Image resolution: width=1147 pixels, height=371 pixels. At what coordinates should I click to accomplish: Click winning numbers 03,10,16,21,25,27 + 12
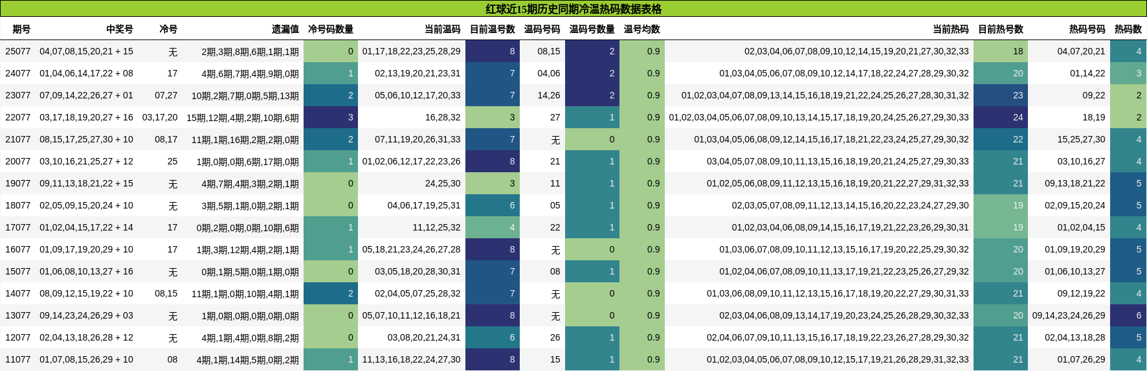point(86,161)
